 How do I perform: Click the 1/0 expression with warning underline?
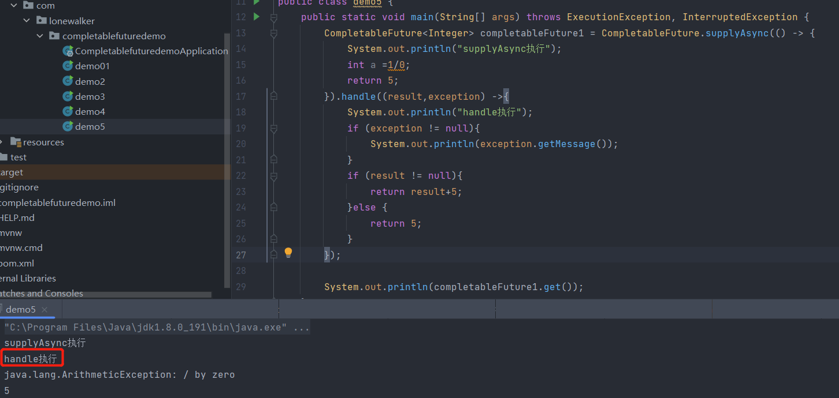click(396, 65)
